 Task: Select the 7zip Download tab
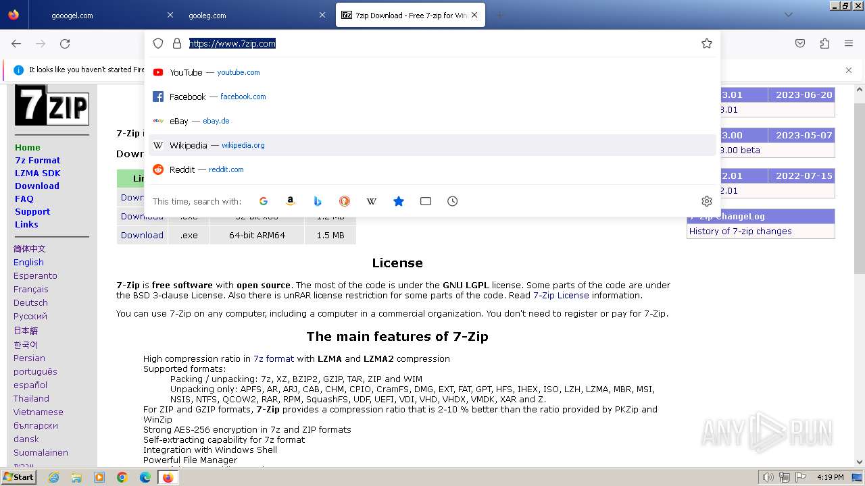pos(411,15)
